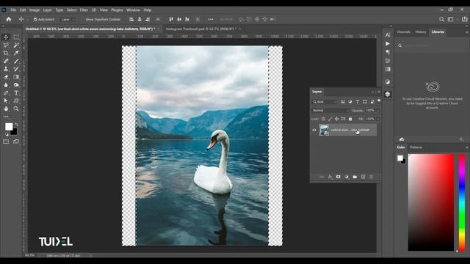Select the Lasso tool
This screenshot has width=470, height=264.
tap(6, 45)
